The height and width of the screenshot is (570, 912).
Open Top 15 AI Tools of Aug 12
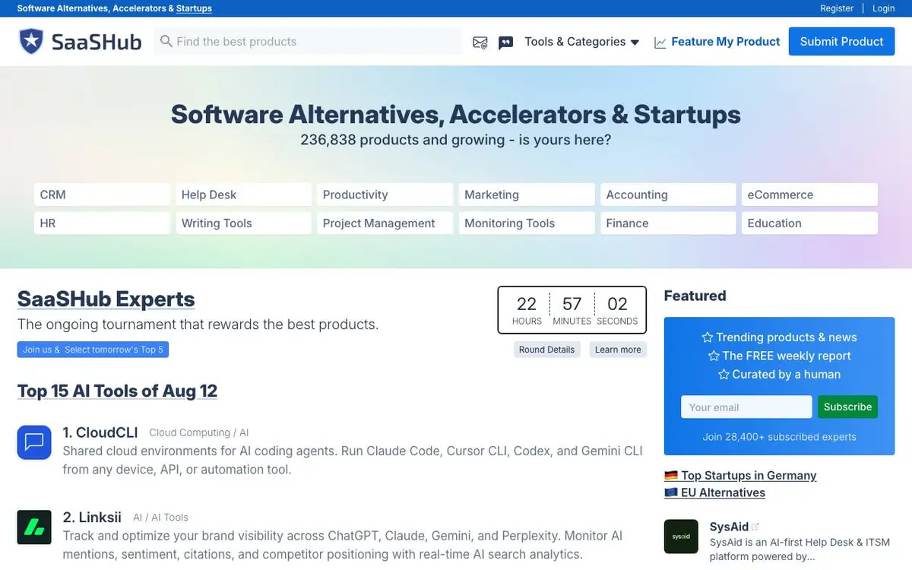pyautogui.click(x=117, y=391)
